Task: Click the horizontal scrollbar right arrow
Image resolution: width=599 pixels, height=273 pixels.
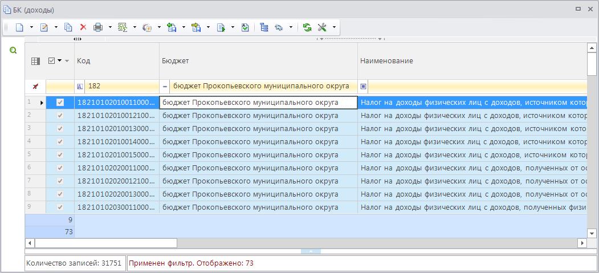Action: coord(582,243)
